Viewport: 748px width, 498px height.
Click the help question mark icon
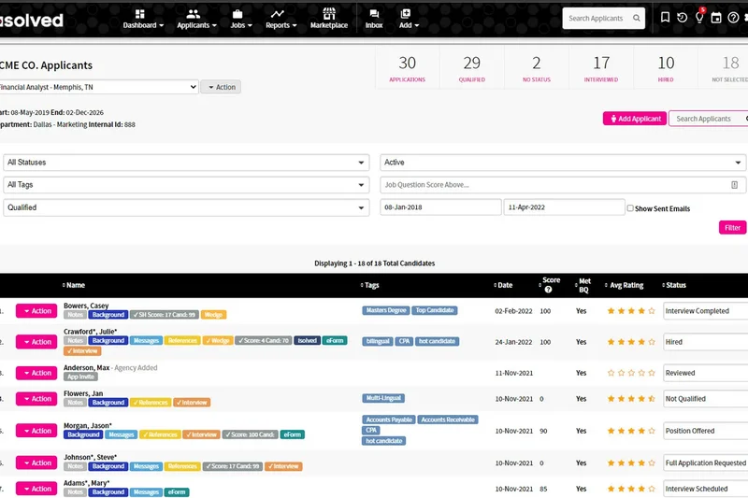tap(733, 18)
